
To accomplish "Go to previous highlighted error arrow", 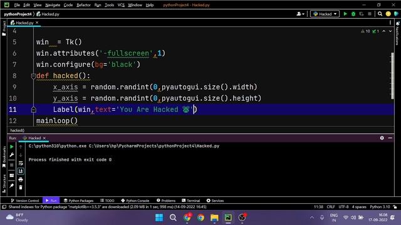I will tap(384, 31).
